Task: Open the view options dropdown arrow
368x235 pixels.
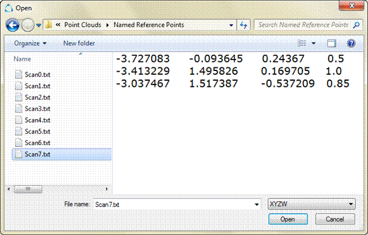Action: [313, 43]
